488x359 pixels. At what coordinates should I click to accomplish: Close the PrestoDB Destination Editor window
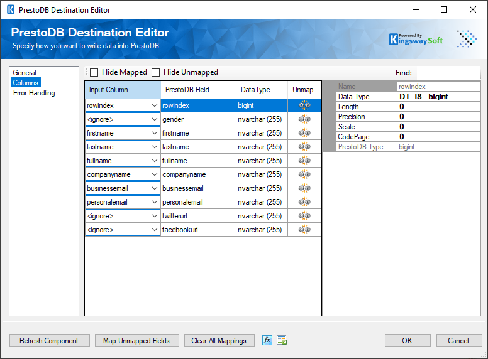click(472, 9)
